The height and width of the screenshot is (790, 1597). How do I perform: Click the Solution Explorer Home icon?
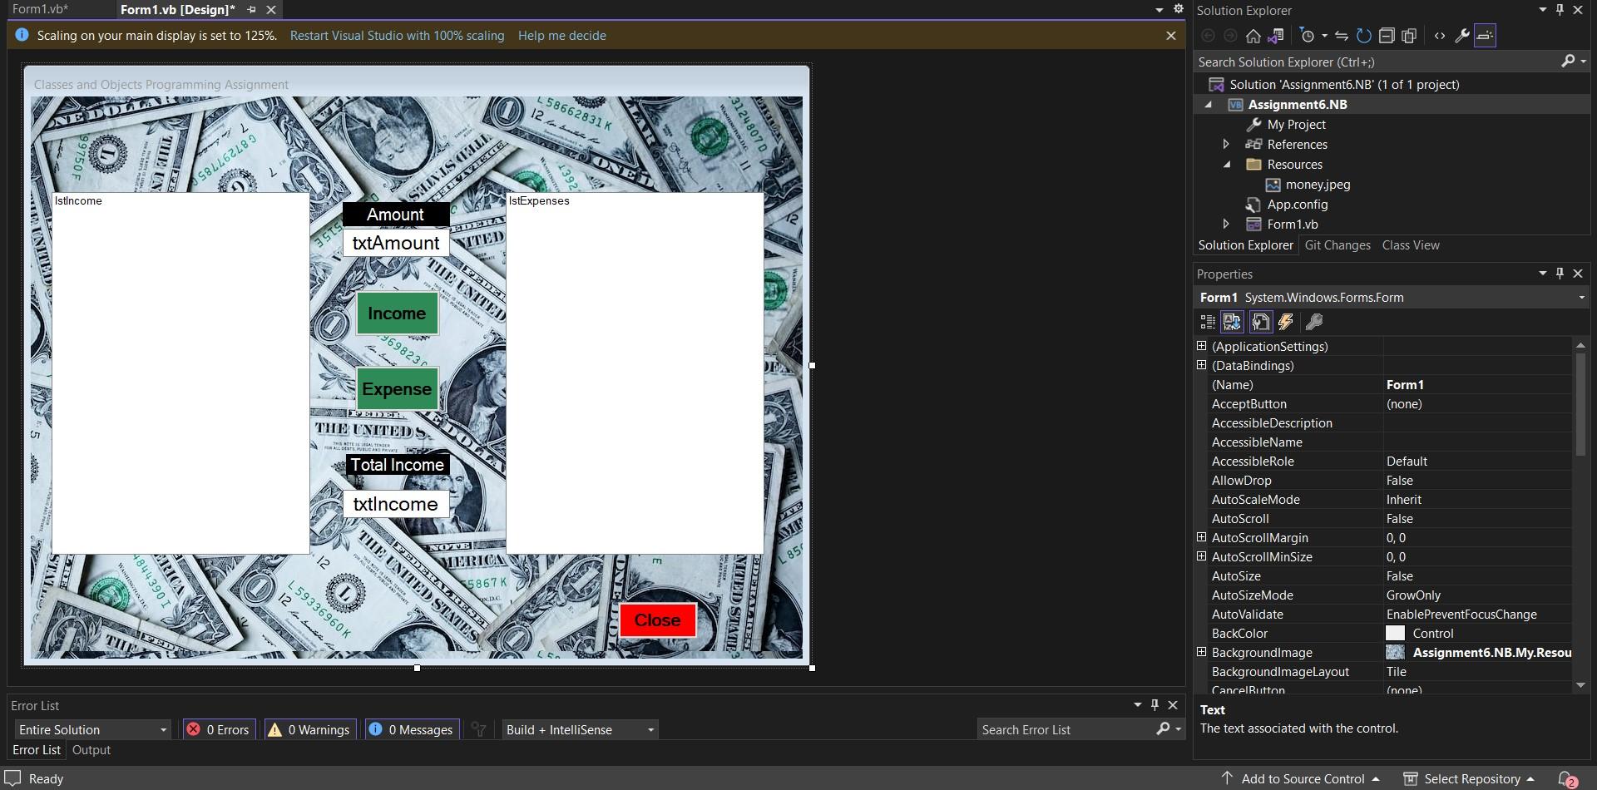1253,36
